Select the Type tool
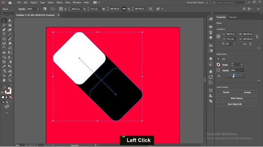 [4, 34]
